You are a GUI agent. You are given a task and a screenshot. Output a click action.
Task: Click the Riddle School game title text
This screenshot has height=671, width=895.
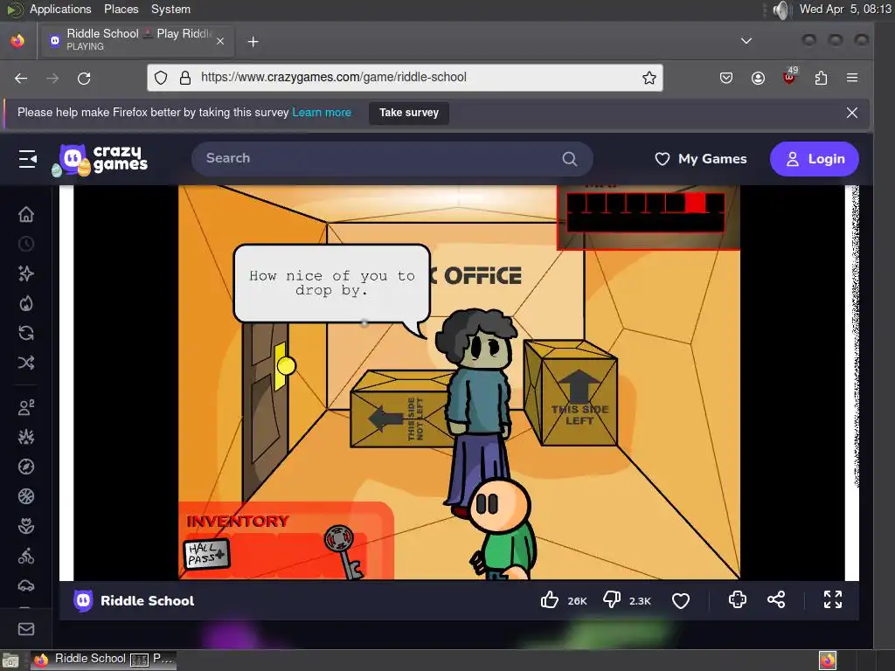click(x=147, y=601)
